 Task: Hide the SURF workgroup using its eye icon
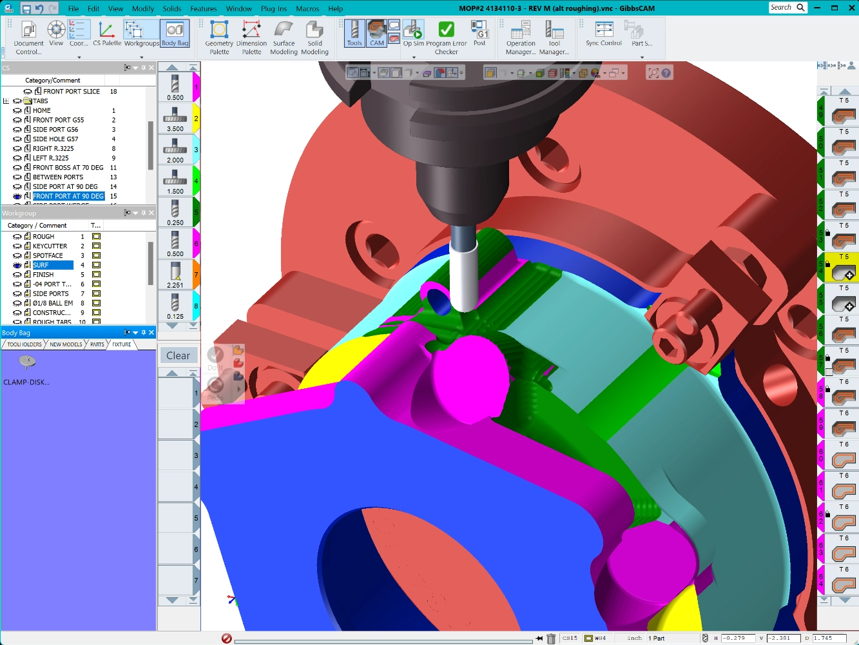[17, 265]
